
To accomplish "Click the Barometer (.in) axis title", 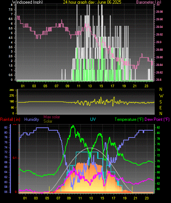I will 149,2.
